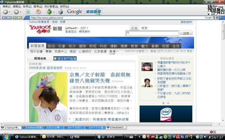Screen dimensions: 225x140
Task: Switch to browser tab 2.Yahoo!奇摩
Action: click(x=32, y=127)
